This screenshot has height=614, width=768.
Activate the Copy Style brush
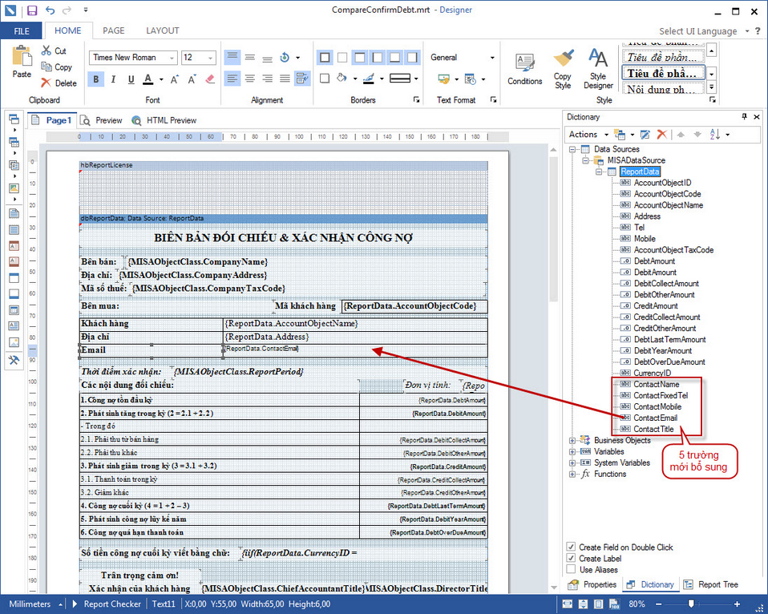[563, 68]
